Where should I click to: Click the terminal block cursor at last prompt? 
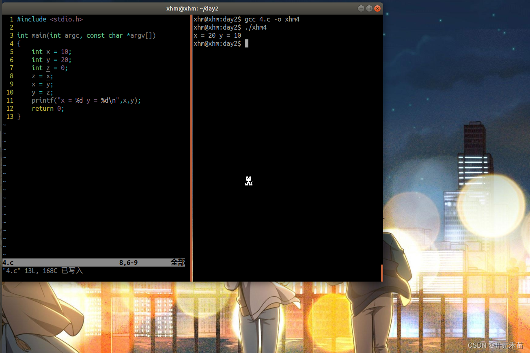click(246, 43)
